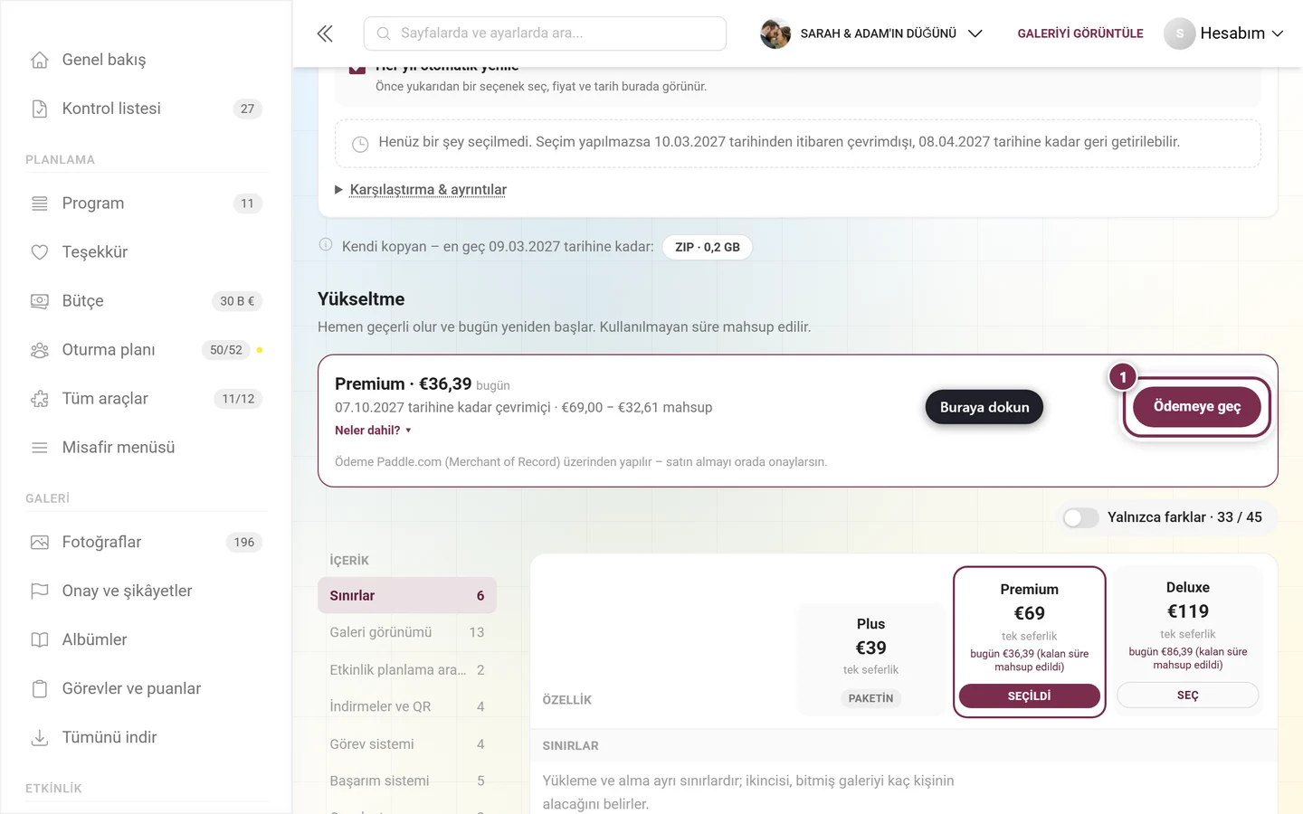Open Genel bakış home icon
This screenshot has height=814, width=1303.
pos(40,60)
